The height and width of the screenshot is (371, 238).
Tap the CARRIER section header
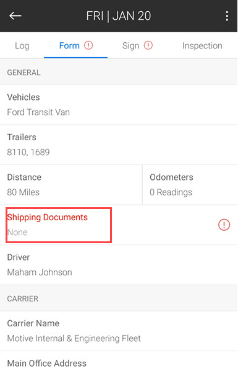pyautogui.click(x=119, y=298)
